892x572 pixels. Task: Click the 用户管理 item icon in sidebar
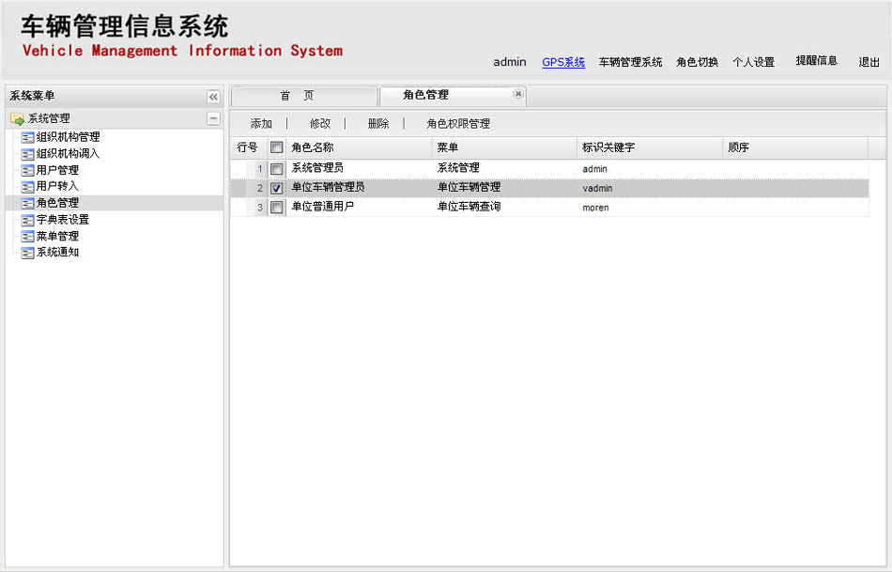click(28, 170)
